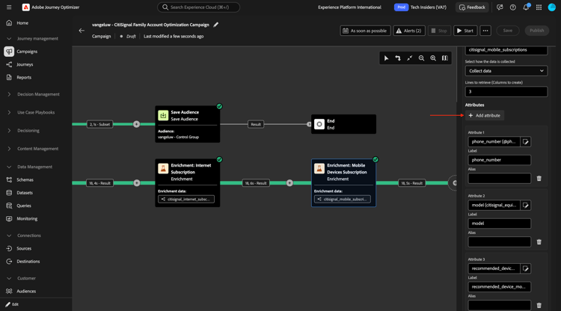Select the pointer tool in canvas toolbar
Image resolution: width=561 pixels, height=311 pixels.
pyautogui.click(x=387, y=58)
